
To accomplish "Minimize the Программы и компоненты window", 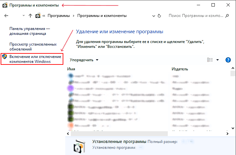I will [x=198, y=5].
